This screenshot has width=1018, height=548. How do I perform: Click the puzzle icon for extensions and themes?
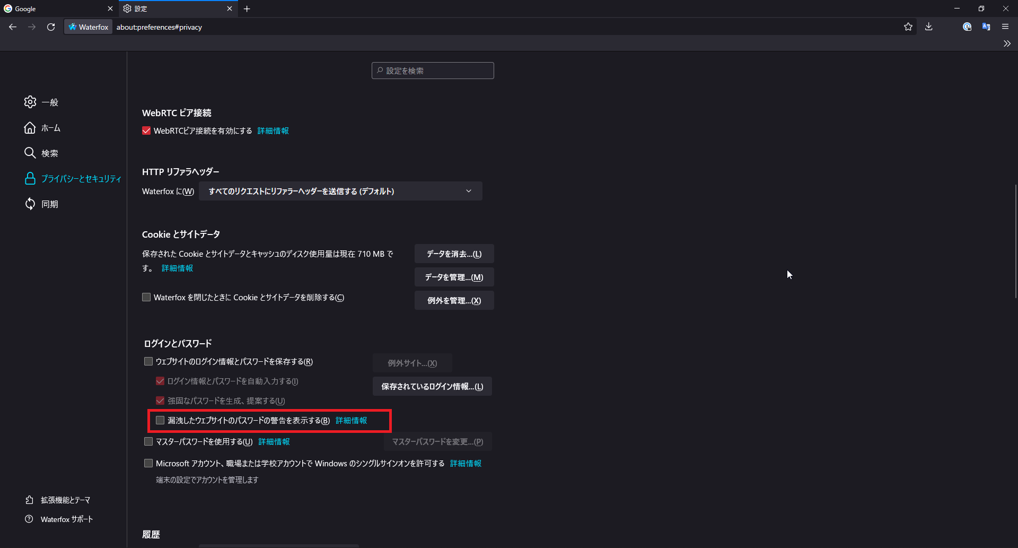pos(29,500)
